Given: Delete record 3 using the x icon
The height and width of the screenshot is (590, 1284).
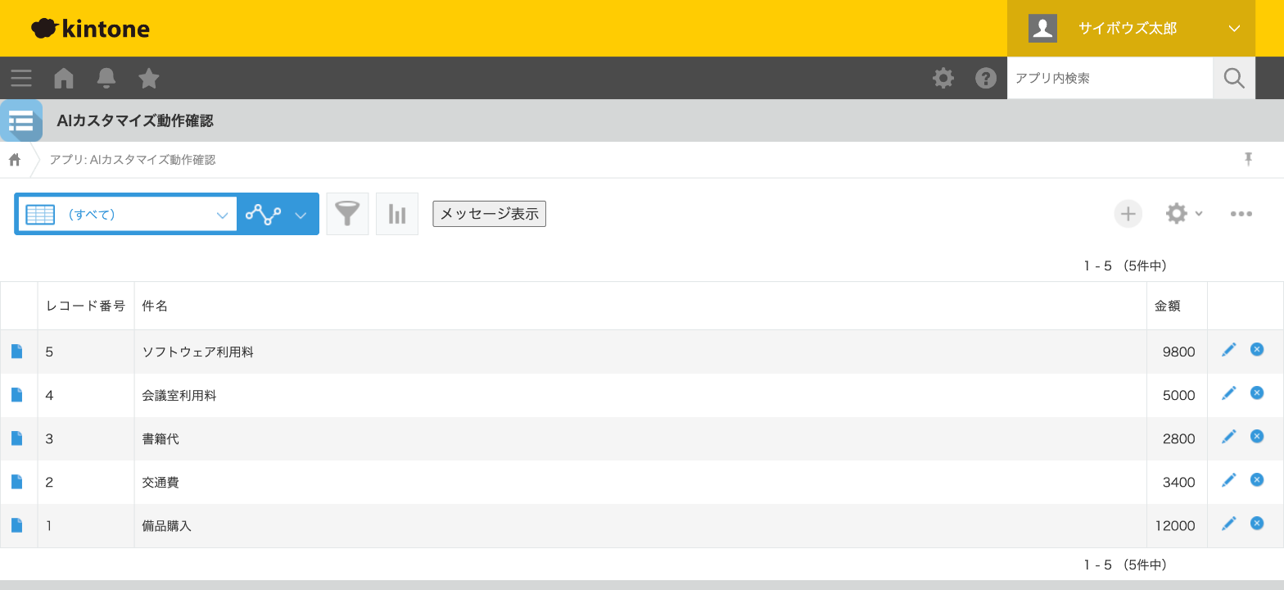Looking at the screenshot, I should (x=1257, y=436).
